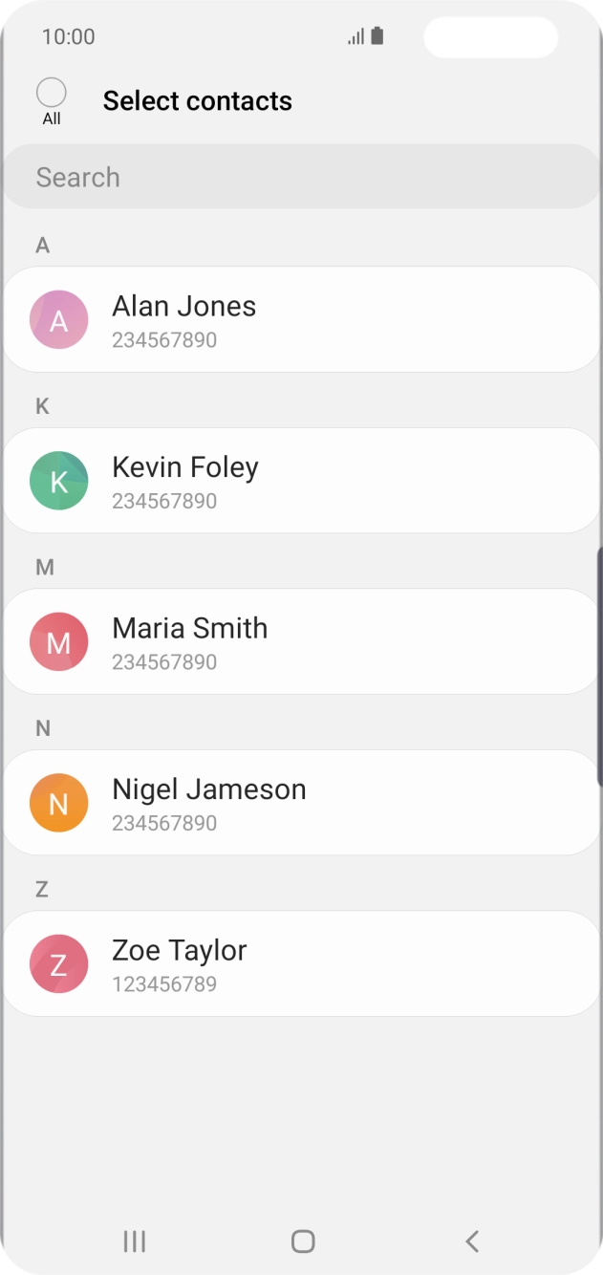603x1275 pixels.
Task: Click the Search contacts field
Action: [x=301, y=177]
